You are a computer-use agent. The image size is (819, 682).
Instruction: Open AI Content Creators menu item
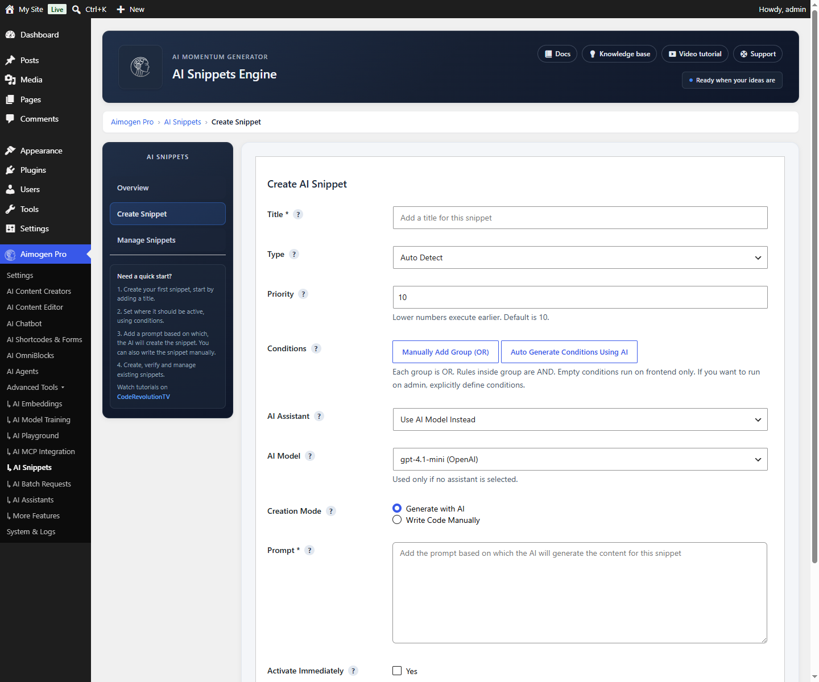click(39, 291)
